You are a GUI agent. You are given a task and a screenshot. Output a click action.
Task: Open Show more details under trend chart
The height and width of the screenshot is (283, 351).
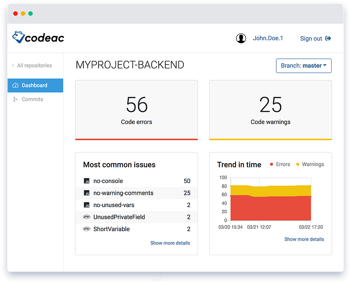coord(304,239)
